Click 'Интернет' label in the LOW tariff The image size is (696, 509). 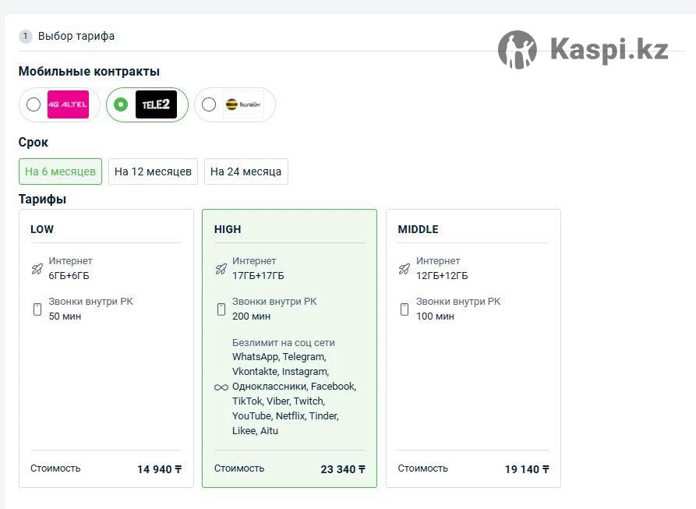71,261
